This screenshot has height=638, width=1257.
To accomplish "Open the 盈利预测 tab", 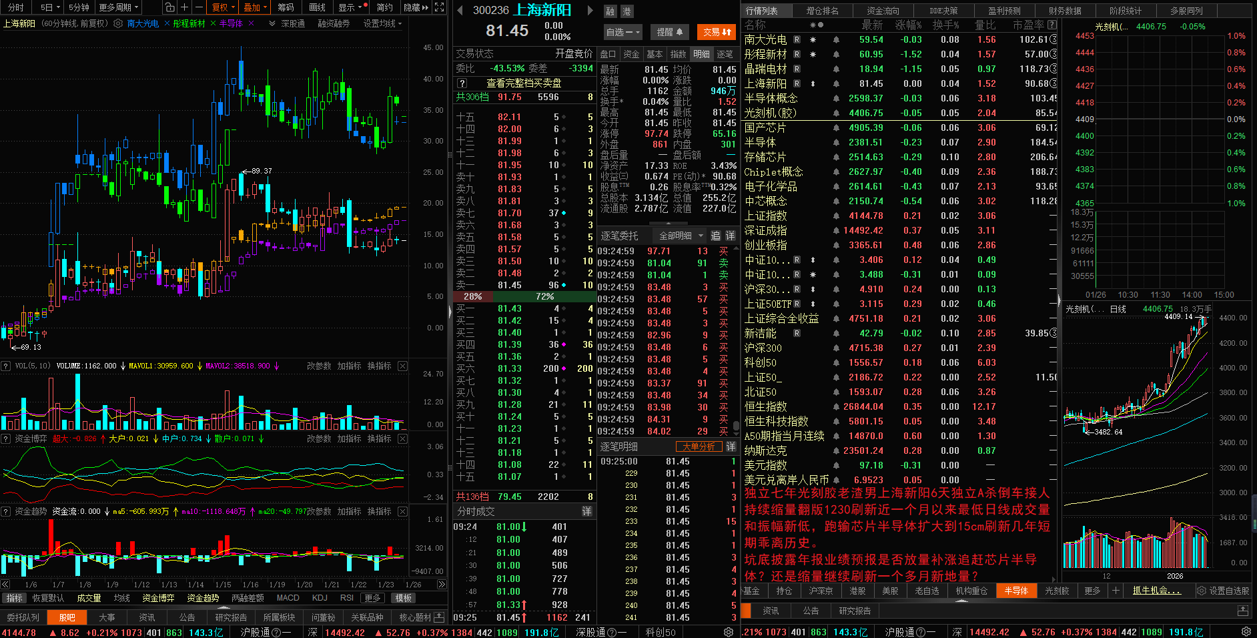I will click(x=1004, y=11).
